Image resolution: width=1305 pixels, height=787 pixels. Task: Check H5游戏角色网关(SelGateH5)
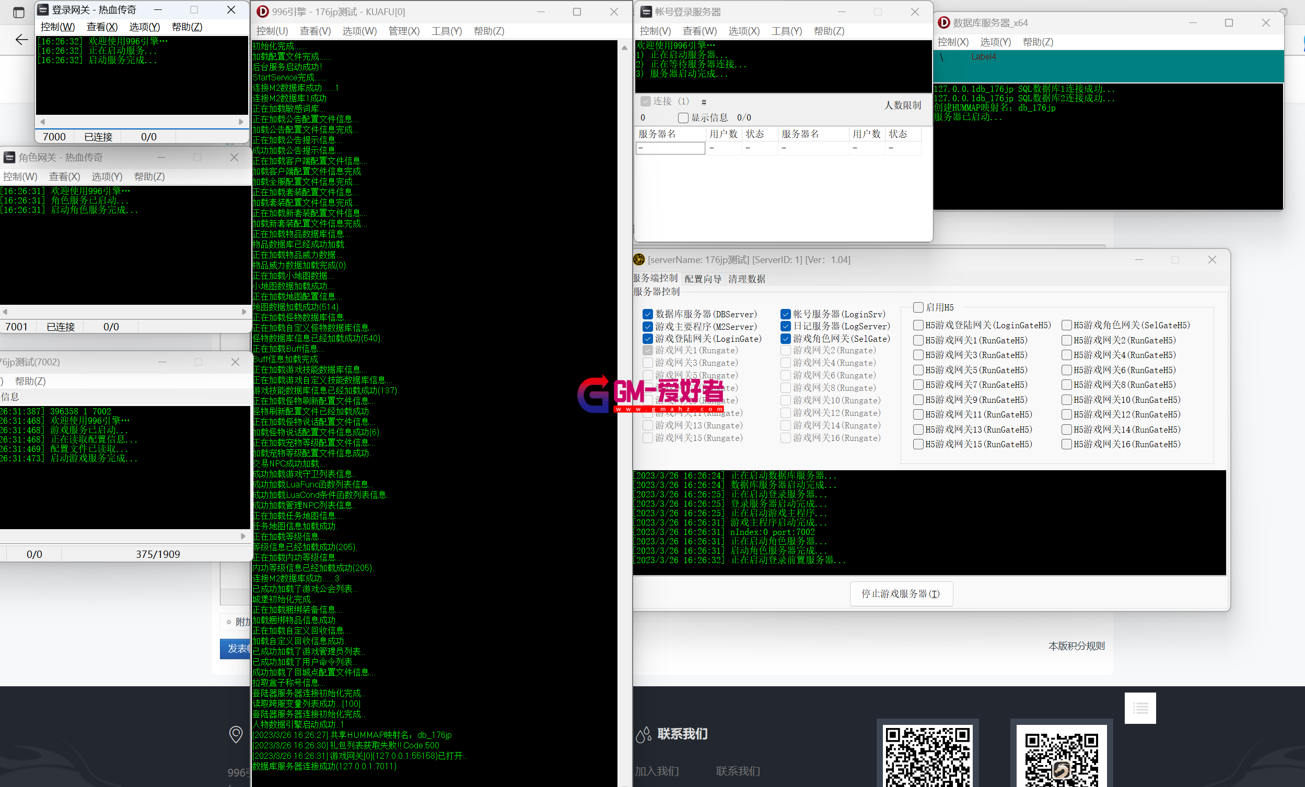(1067, 325)
